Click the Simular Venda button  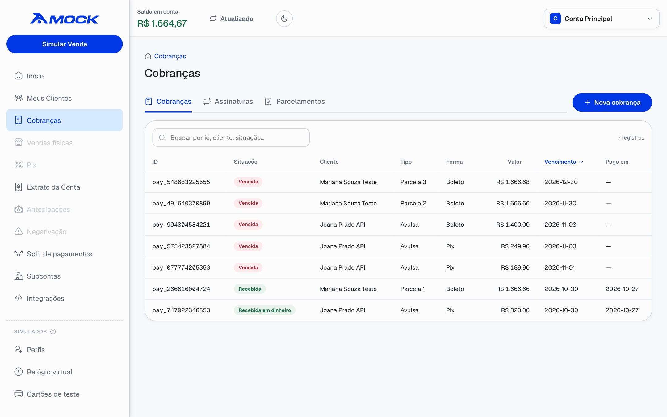point(65,44)
